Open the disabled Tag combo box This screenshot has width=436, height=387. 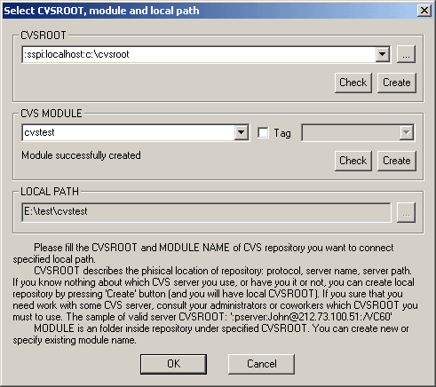click(358, 132)
